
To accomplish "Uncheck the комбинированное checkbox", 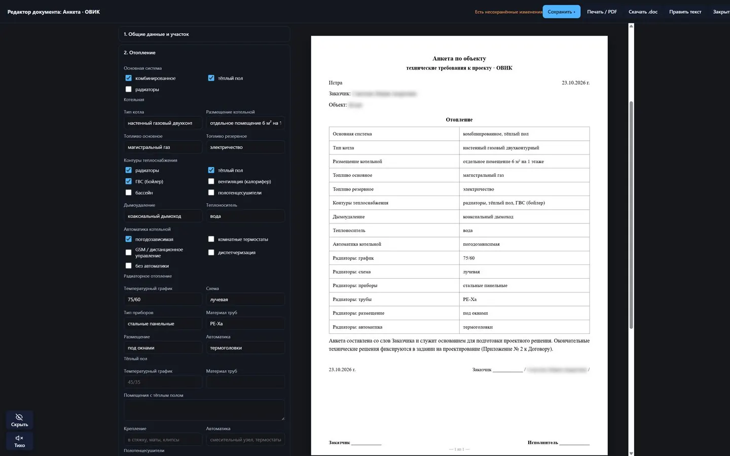I will [x=128, y=78].
